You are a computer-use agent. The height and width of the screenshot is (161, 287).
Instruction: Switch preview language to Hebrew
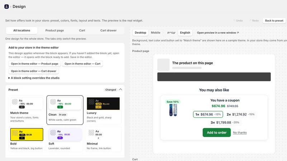(x=171, y=33)
